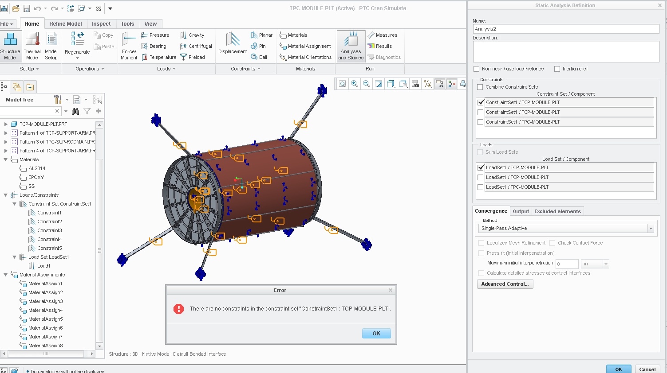
Task: Open the Single-Pass Adaptive method dropdown
Action: [x=651, y=229]
